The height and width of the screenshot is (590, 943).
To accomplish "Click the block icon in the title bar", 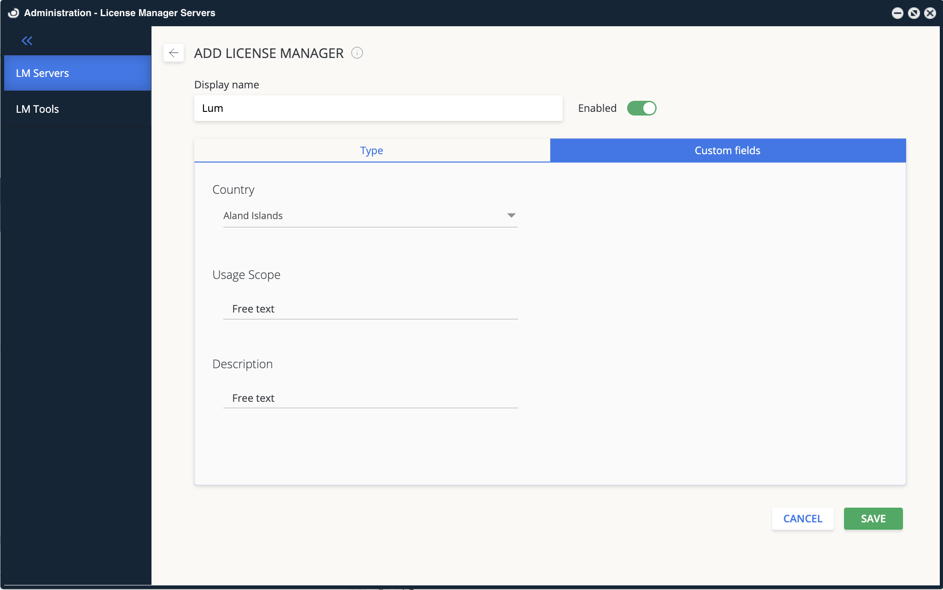I will coord(914,13).
